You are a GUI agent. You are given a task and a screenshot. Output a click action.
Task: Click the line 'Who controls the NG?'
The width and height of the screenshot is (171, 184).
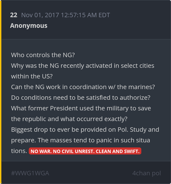tap(43, 55)
